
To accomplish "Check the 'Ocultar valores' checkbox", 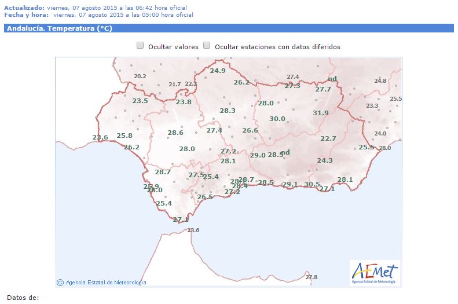I will coord(140,46).
